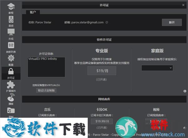Open the 家庭版 controller dropdown
The height and width of the screenshot is (138, 188).
157,68
